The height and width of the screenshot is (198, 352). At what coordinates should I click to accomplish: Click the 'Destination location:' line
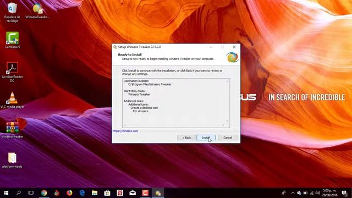tap(136, 81)
